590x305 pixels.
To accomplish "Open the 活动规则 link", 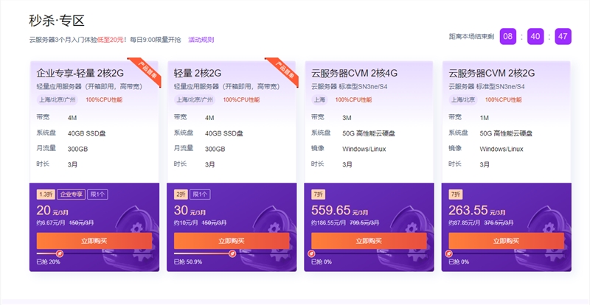I will point(201,40).
